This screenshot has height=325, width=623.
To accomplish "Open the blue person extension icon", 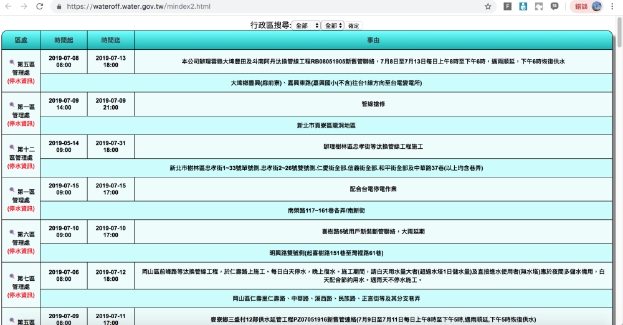I will coord(523,6).
